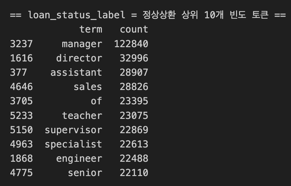Select the 'count' column header
The image size is (291, 186).
134,30
